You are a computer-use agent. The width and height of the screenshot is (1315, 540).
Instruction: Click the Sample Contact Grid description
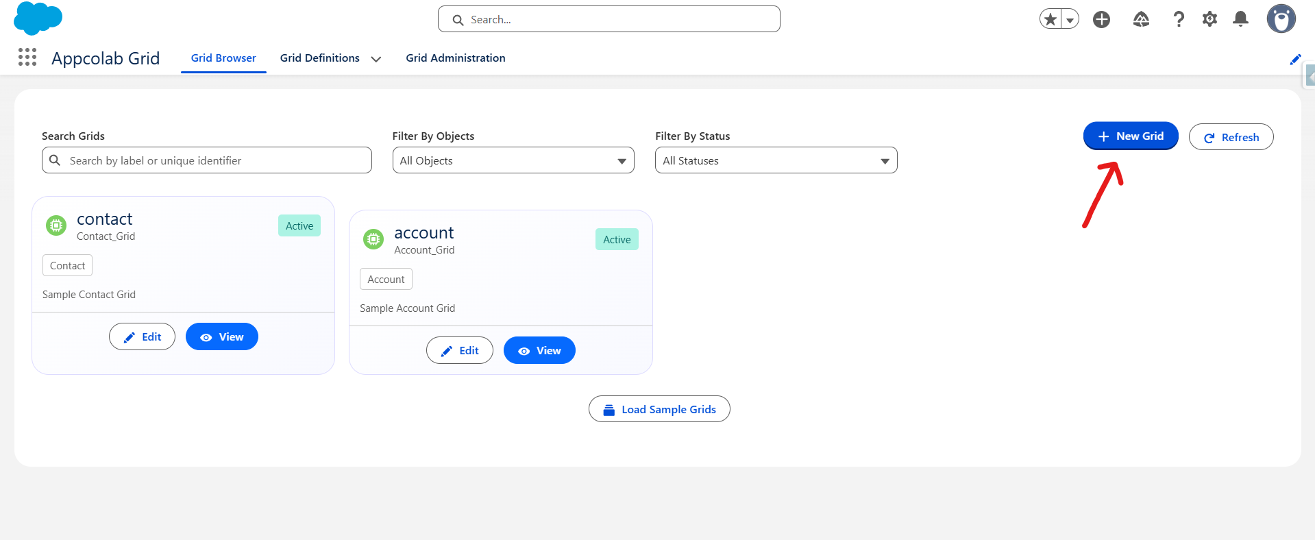pos(89,295)
